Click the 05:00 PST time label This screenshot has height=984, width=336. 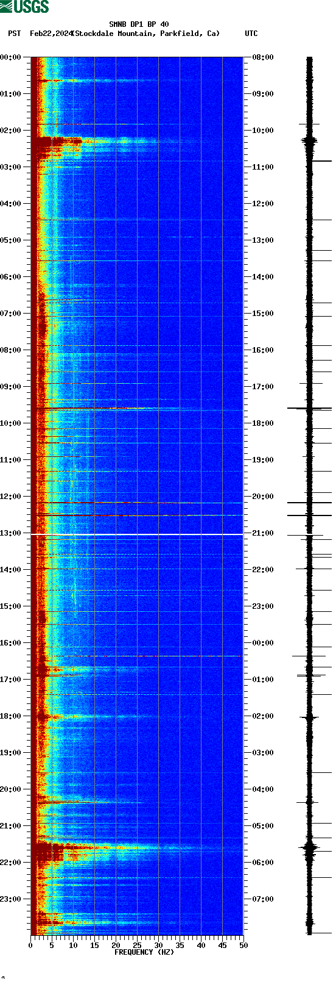(x=10, y=240)
